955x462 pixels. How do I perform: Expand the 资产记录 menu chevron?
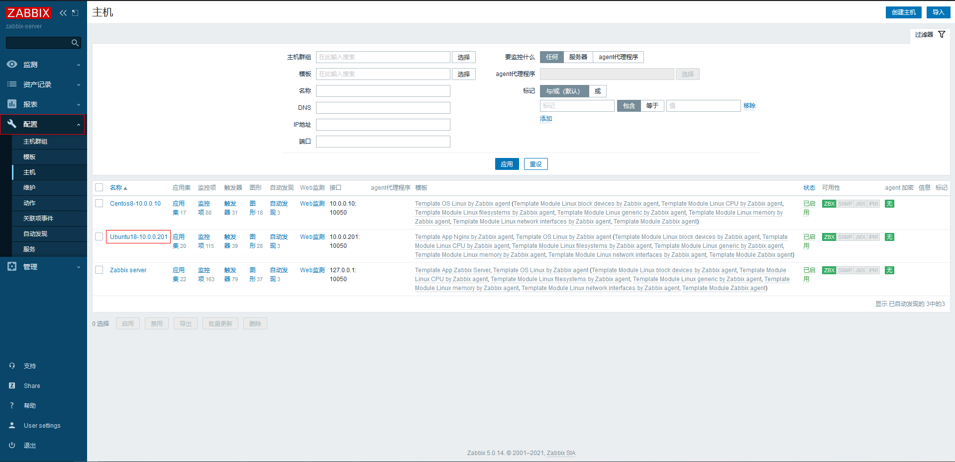(x=79, y=85)
